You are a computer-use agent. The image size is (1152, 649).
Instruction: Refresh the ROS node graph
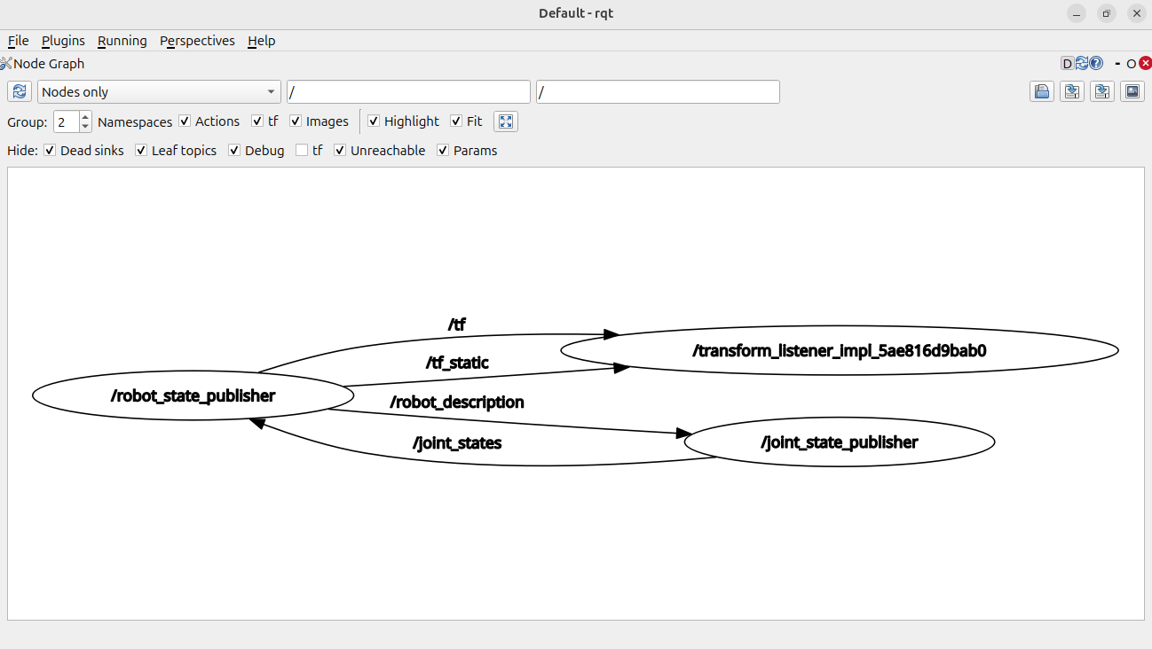(x=20, y=91)
